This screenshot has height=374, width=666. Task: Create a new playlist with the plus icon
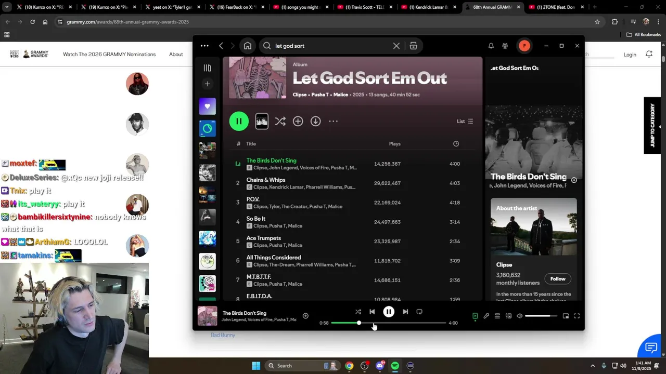point(207,84)
